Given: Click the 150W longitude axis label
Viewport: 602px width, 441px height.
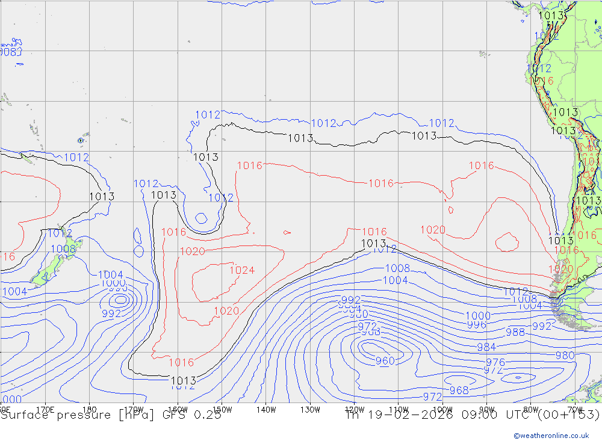Looking at the screenshot, I should tap(222, 410).
